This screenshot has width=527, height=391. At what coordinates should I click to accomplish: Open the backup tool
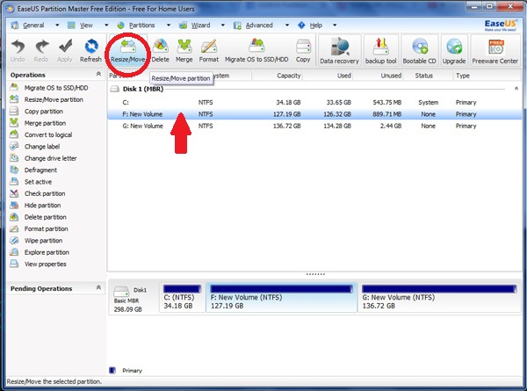[381, 51]
